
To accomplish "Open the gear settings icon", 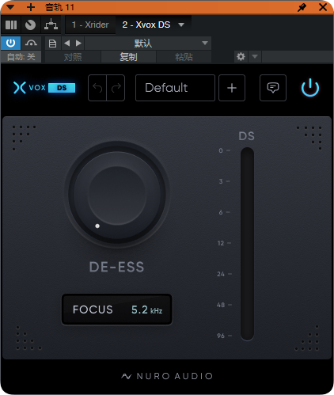I will coord(241,56).
